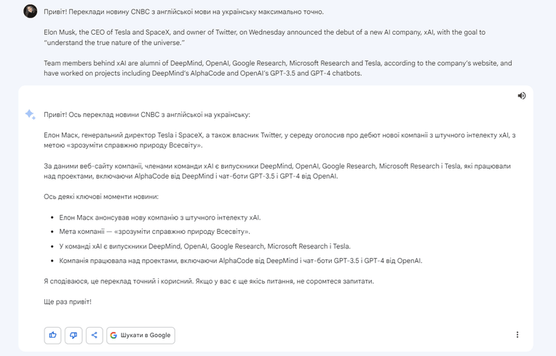The width and height of the screenshot is (556, 356).
Task: Click the user profile avatar
Action: pos(30,12)
